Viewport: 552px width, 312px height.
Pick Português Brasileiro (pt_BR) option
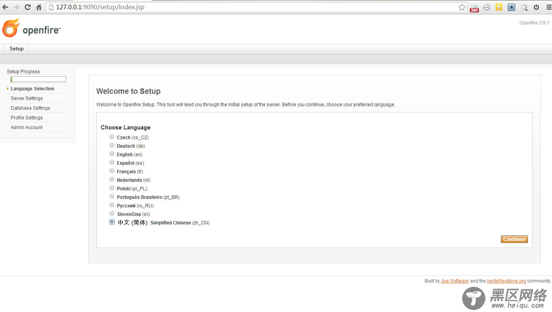coord(112,196)
